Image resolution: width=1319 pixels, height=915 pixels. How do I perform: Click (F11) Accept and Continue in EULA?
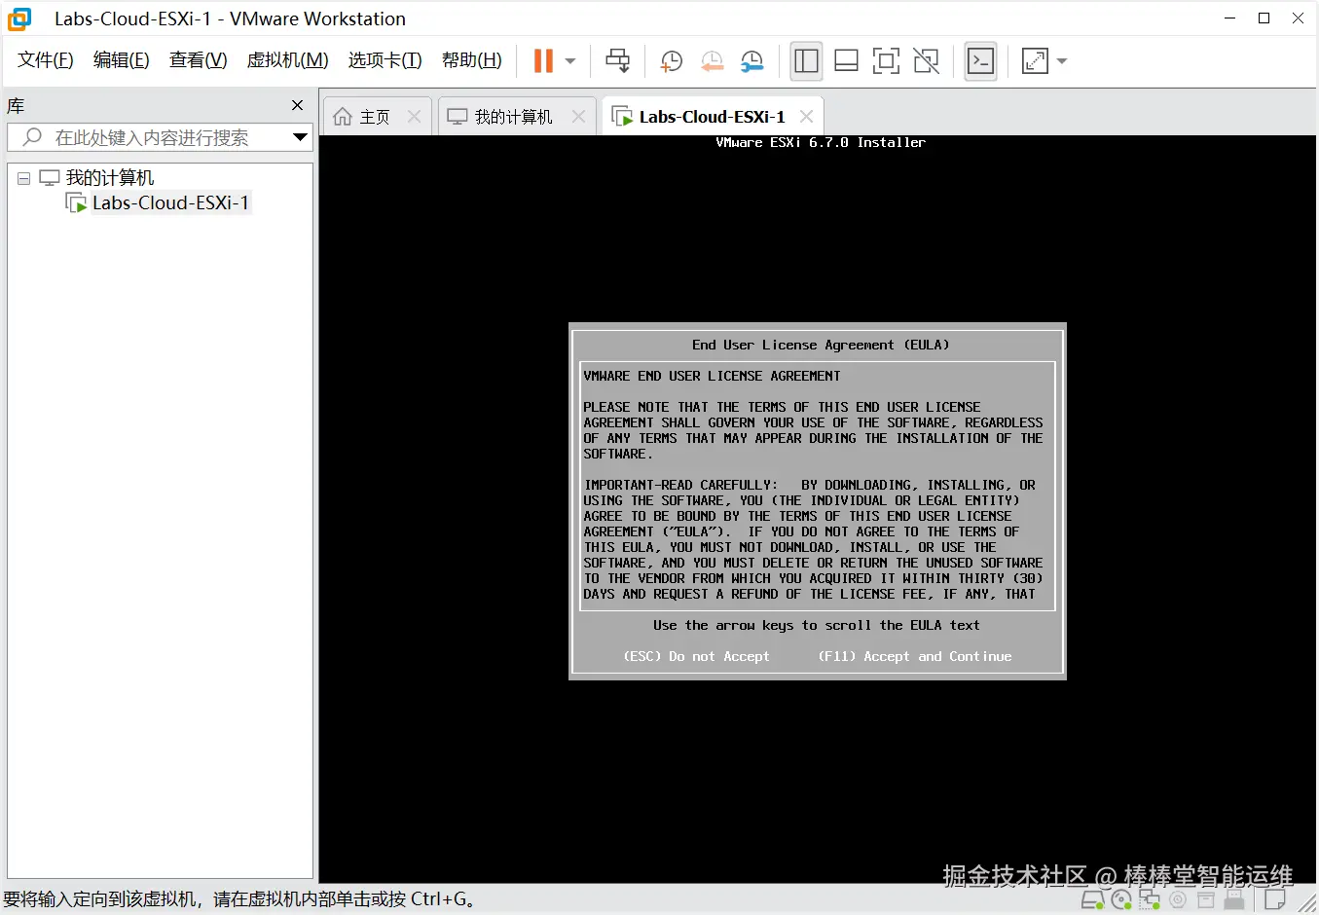coord(915,657)
